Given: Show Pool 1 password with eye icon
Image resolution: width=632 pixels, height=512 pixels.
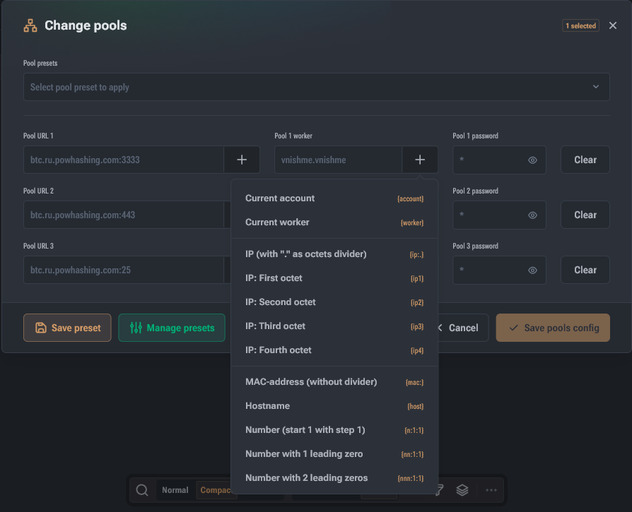Looking at the screenshot, I should pos(532,160).
